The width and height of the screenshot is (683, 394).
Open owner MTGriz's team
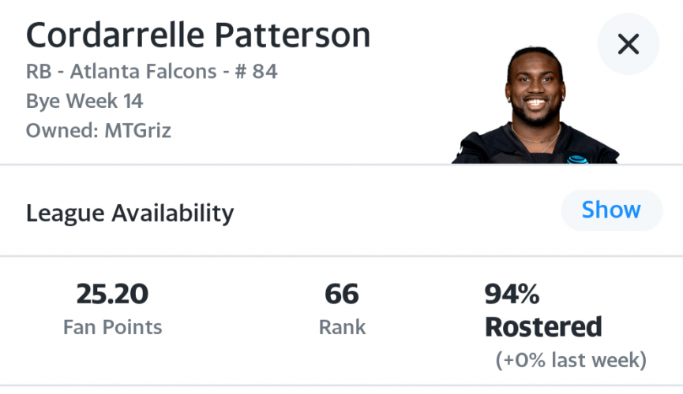[138, 131]
